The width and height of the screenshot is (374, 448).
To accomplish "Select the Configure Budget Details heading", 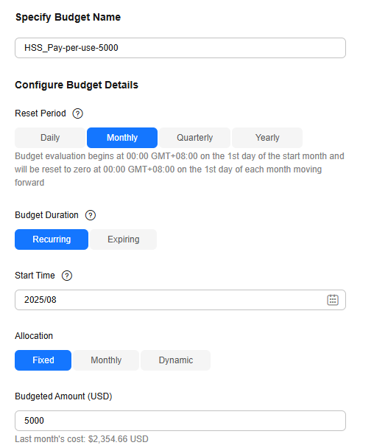I will coord(77,85).
